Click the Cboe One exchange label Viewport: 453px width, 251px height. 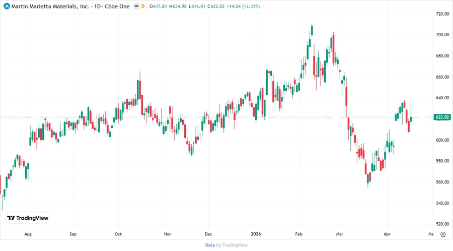(x=117, y=6)
